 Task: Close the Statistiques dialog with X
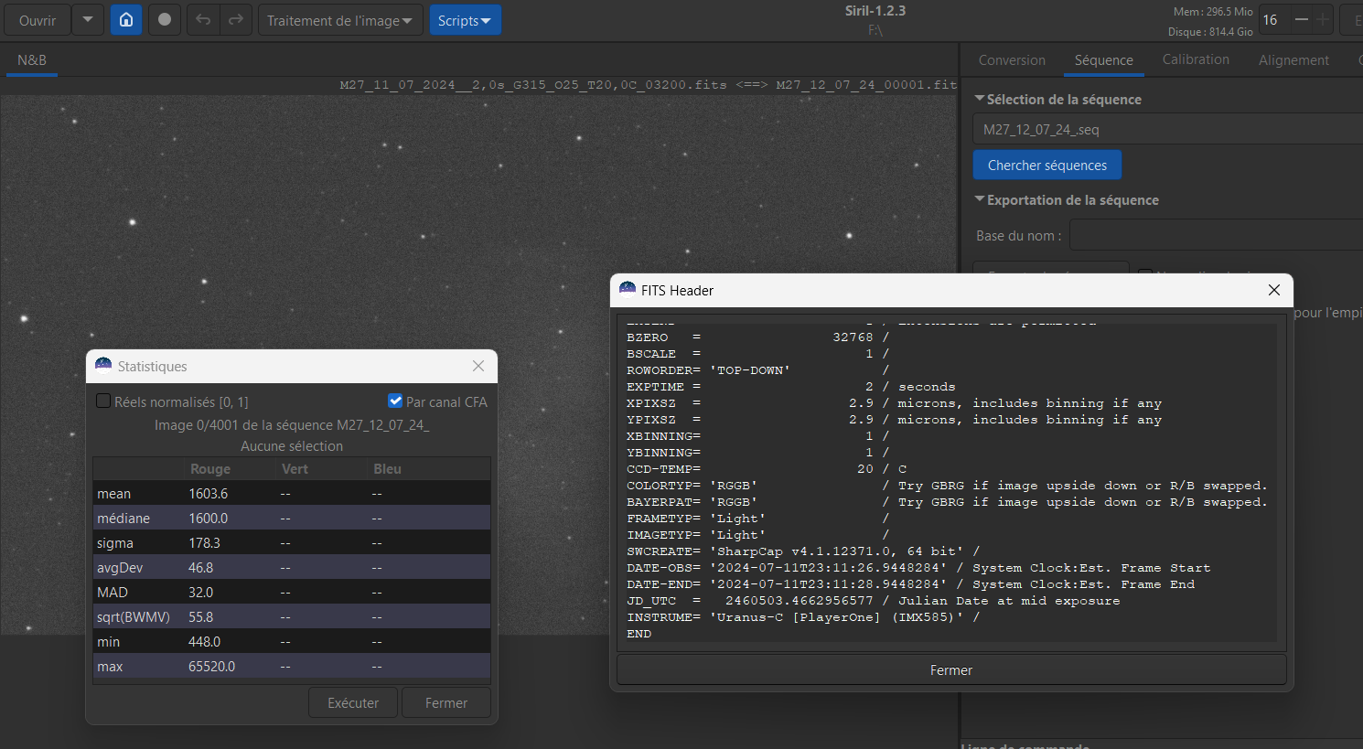coord(478,366)
